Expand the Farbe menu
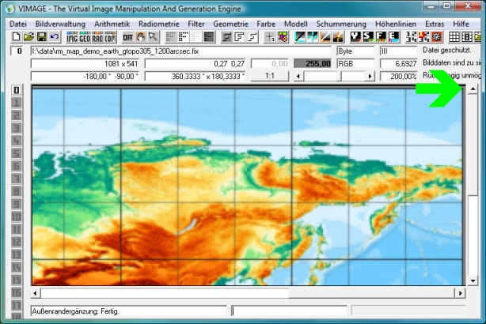This screenshot has width=486, height=324. 266,24
